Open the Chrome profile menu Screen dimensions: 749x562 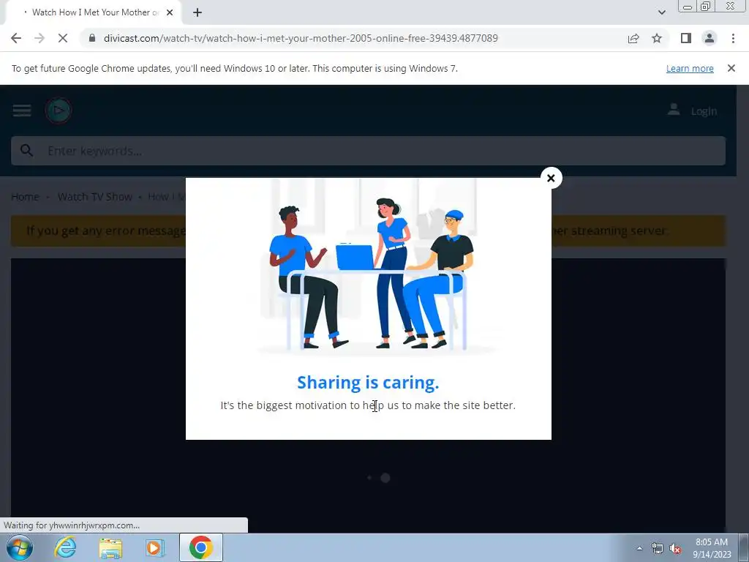click(x=710, y=38)
